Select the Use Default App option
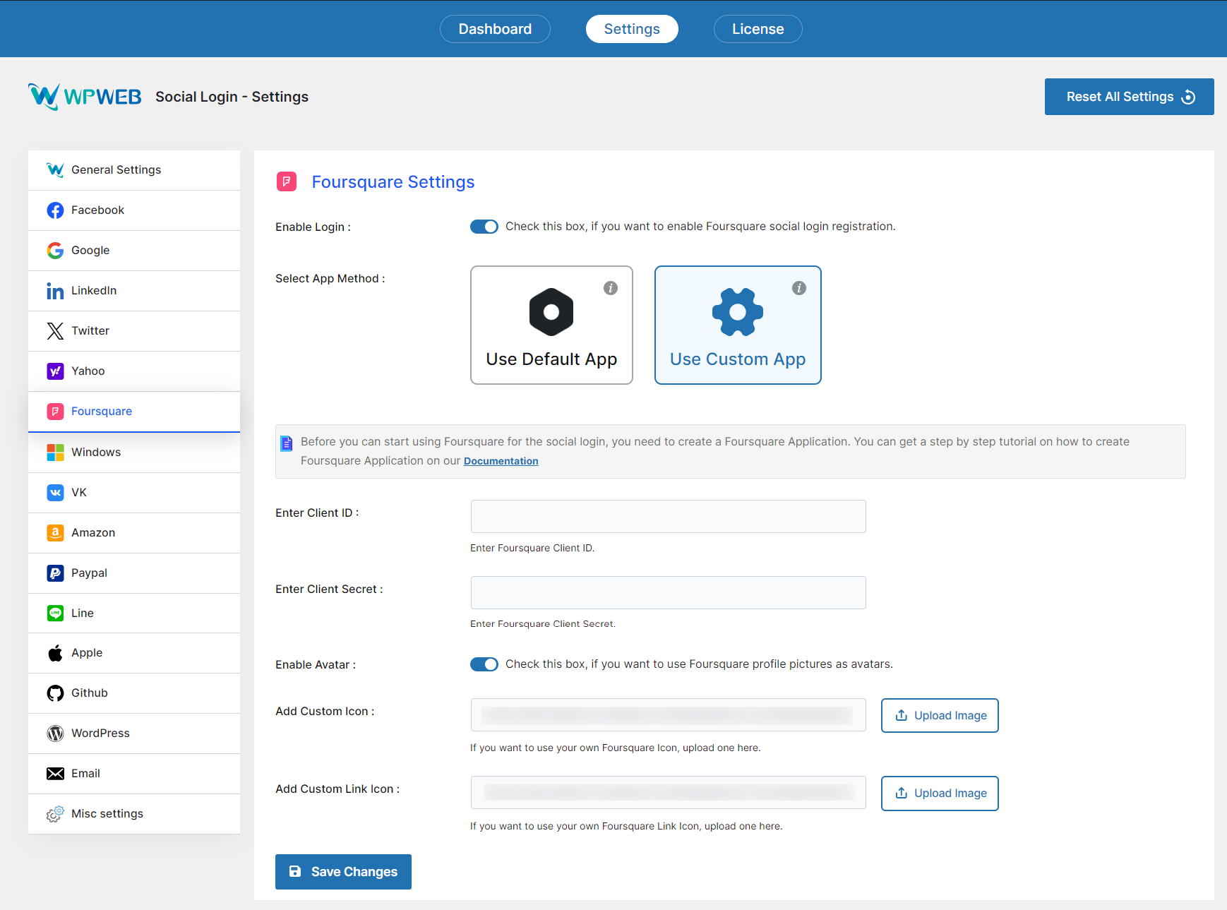Screen dimensions: 1227x910 click(551, 325)
